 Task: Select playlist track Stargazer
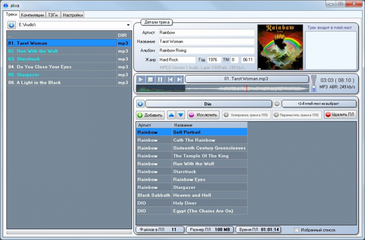[192, 187]
